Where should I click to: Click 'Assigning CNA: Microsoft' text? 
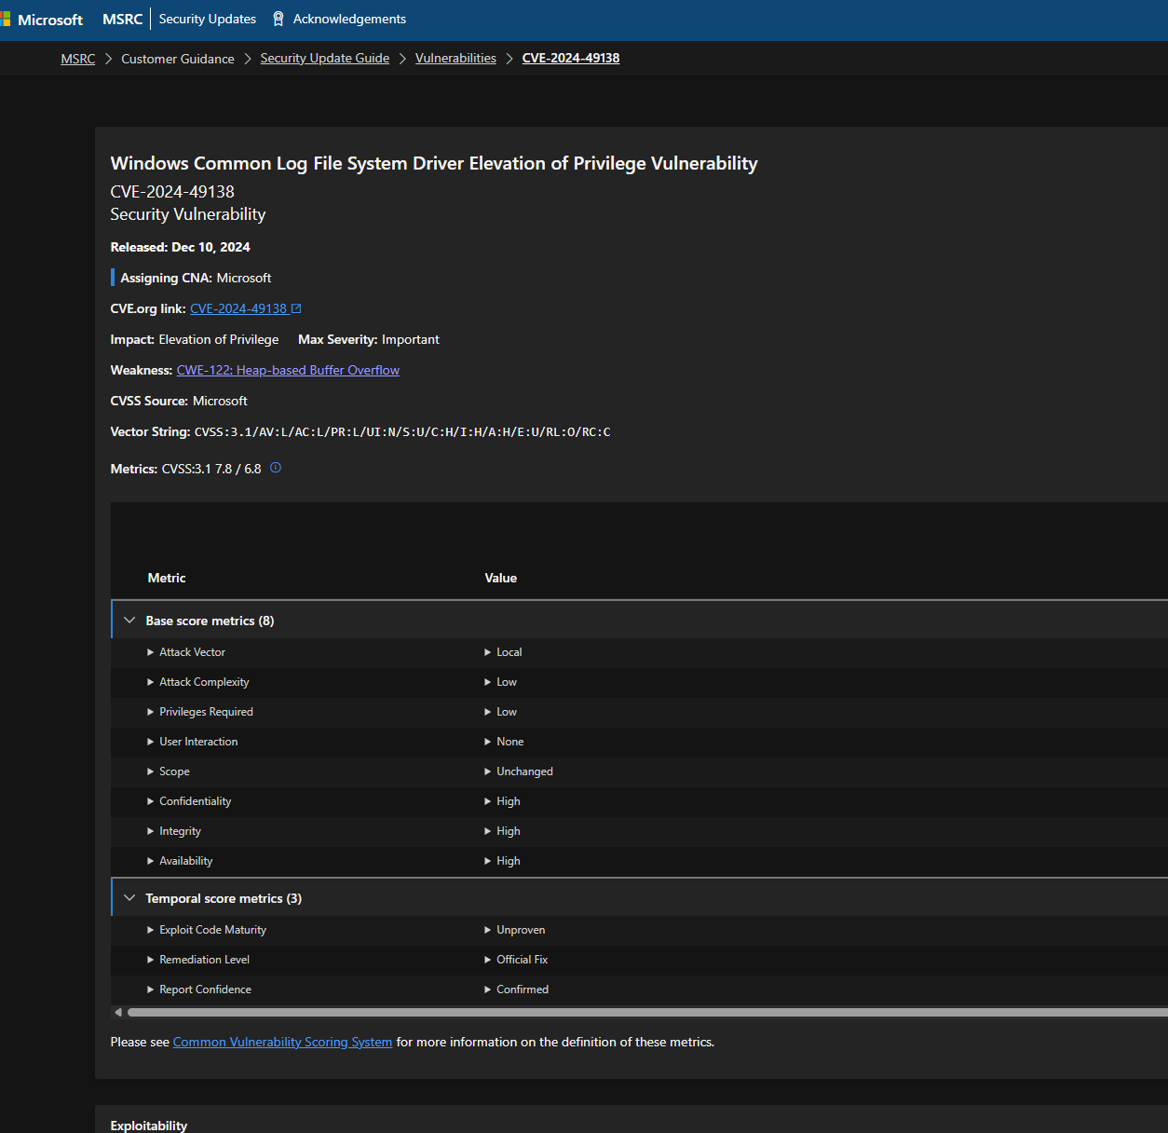196,278
